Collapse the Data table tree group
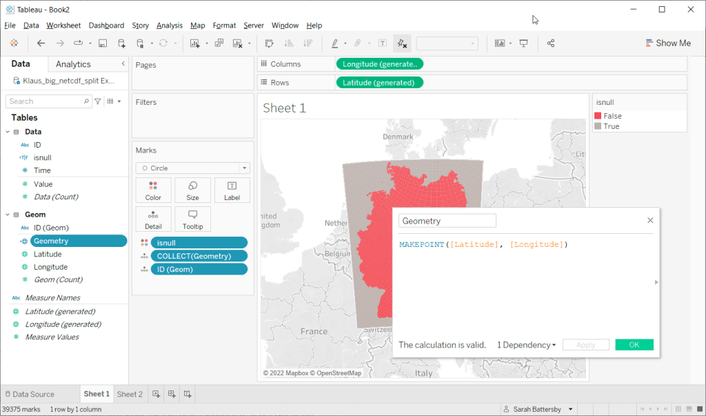The height and width of the screenshot is (416, 706). [x=8, y=132]
